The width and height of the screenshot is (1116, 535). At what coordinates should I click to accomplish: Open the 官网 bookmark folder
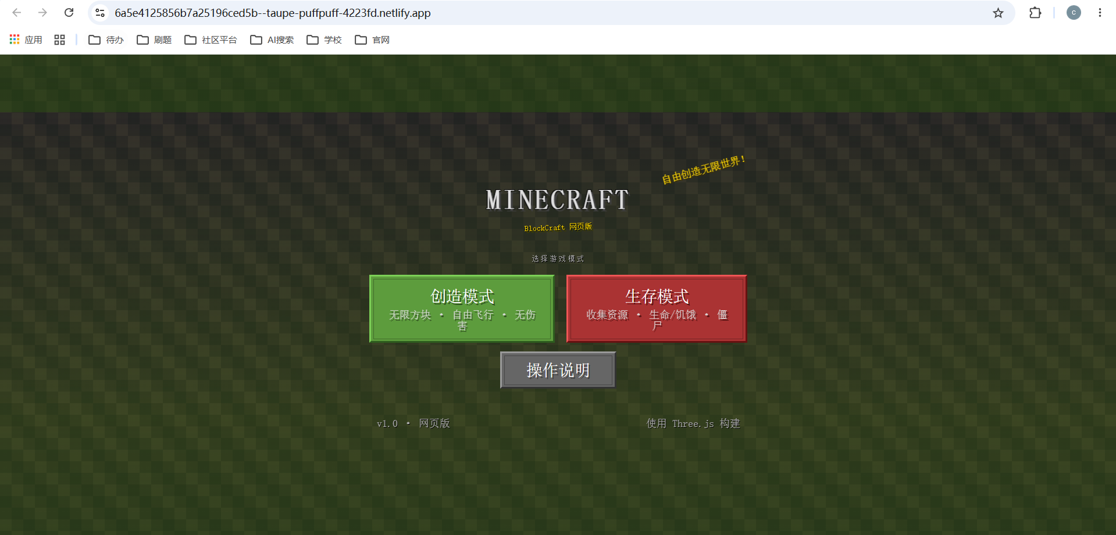(373, 40)
